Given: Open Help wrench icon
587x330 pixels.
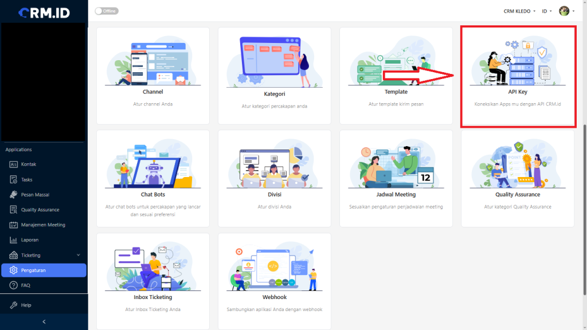Looking at the screenshot, I should [x=14, y=305].
